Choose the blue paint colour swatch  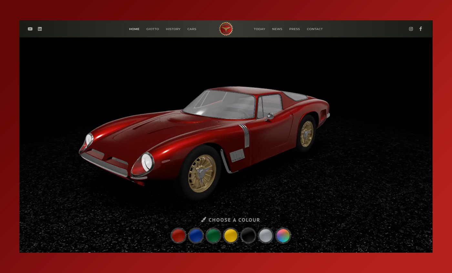196,236
